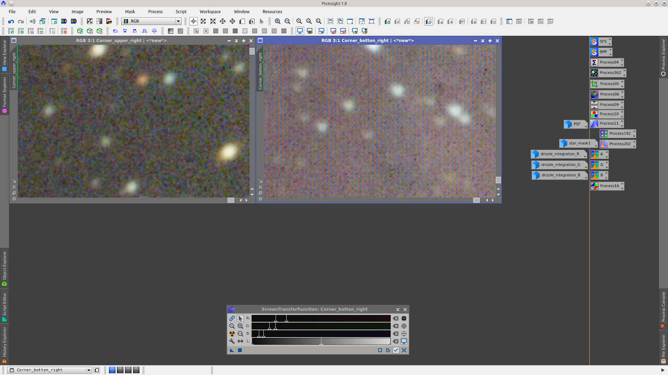This screenshot has height=375, width=668.
Task: Open the Mask menu
Action: (x=130, y=12)
